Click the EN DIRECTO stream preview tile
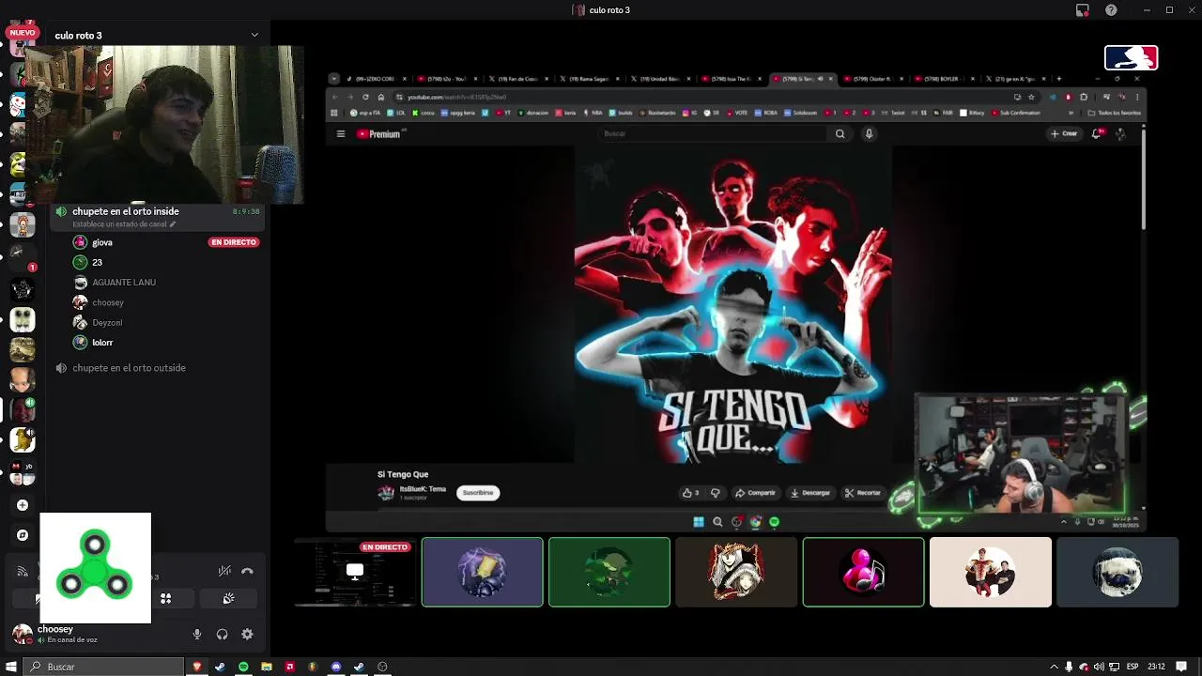Viewport: 1202px width, 676px height. [355, 572]
